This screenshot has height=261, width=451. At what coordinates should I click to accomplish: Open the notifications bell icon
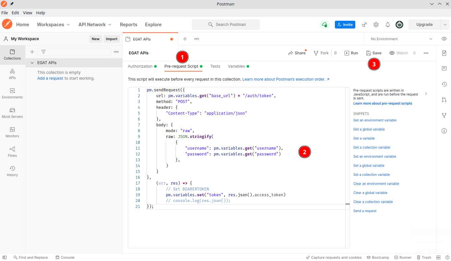coord(388,25)
